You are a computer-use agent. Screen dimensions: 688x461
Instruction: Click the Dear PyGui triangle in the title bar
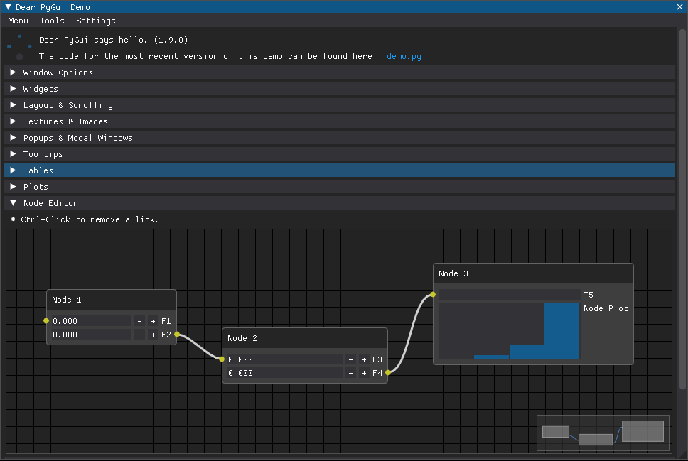pyautogui.click(x=7, y=6)
